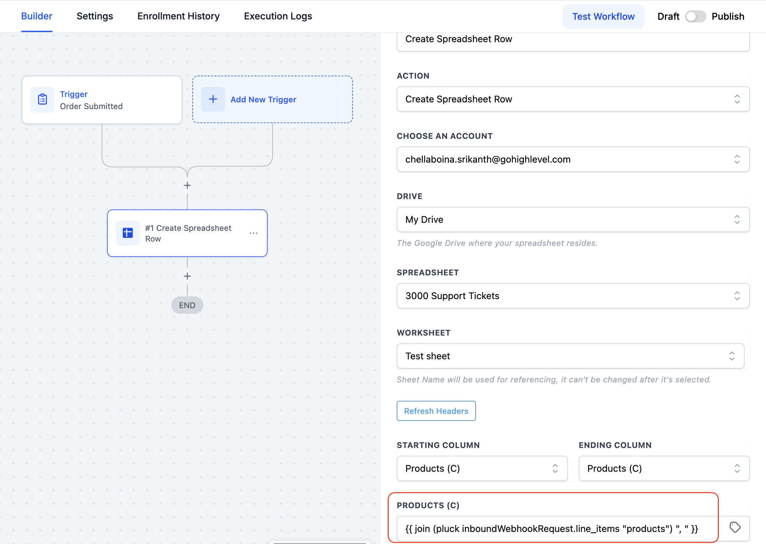Switch to the Settings tab

pos(95,16)
